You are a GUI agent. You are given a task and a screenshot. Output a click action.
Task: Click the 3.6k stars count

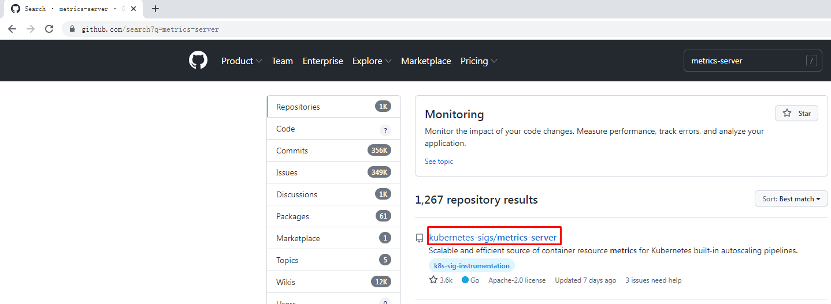446,280
